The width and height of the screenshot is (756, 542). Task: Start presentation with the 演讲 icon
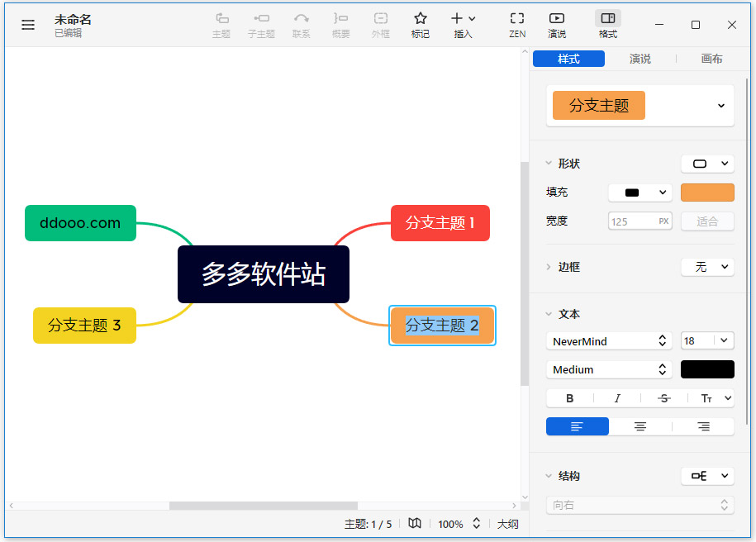point(557,24)
